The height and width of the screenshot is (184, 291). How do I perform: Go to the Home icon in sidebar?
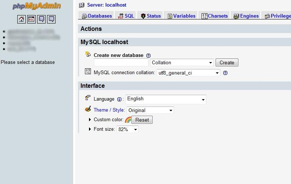[21, 19]
